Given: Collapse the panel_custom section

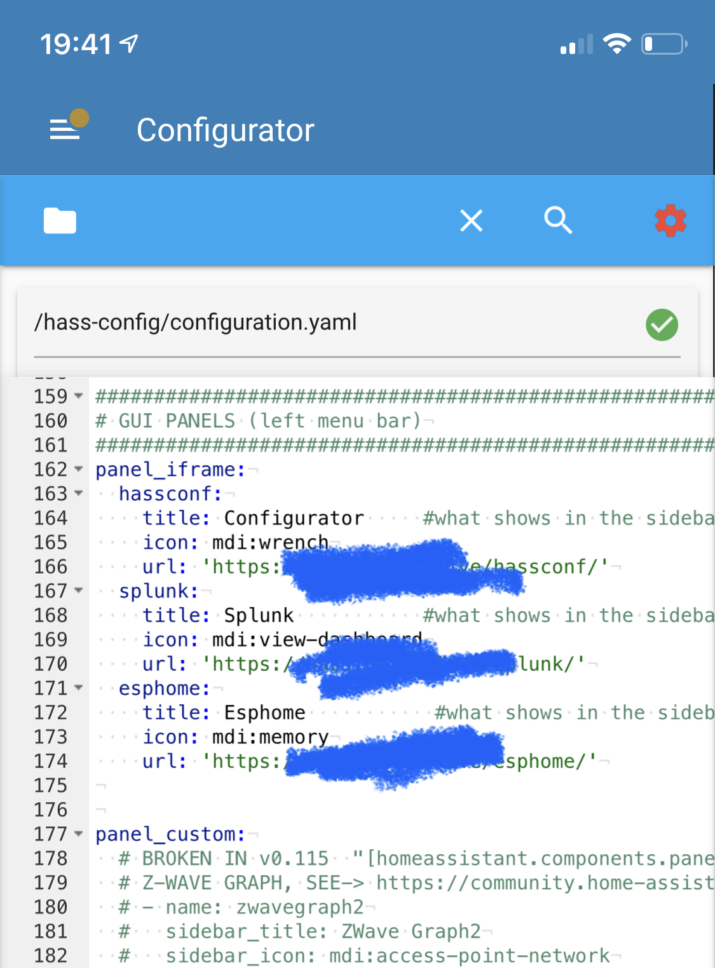Looking at the screenshot, I should pos(77,834).
